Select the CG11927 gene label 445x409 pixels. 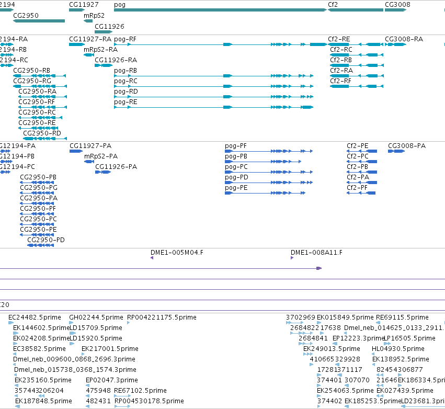click(84, 5)
